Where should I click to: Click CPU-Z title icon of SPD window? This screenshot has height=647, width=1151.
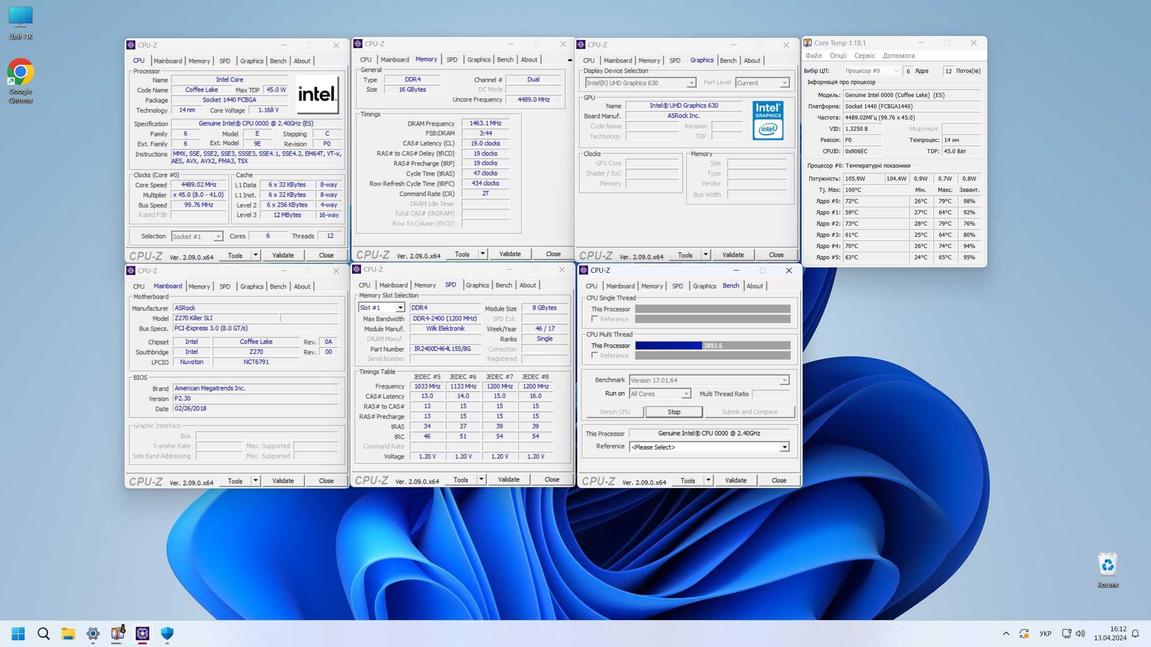[357, 269]
